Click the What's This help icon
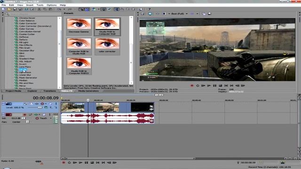Viewport: 301px width, 169px height. point(149,9)
